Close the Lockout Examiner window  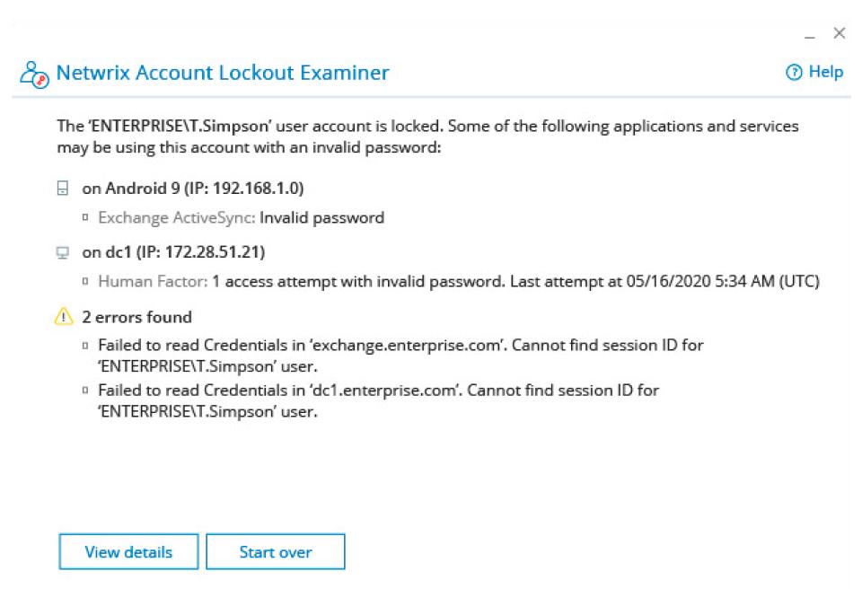click(x=839, y=33)
